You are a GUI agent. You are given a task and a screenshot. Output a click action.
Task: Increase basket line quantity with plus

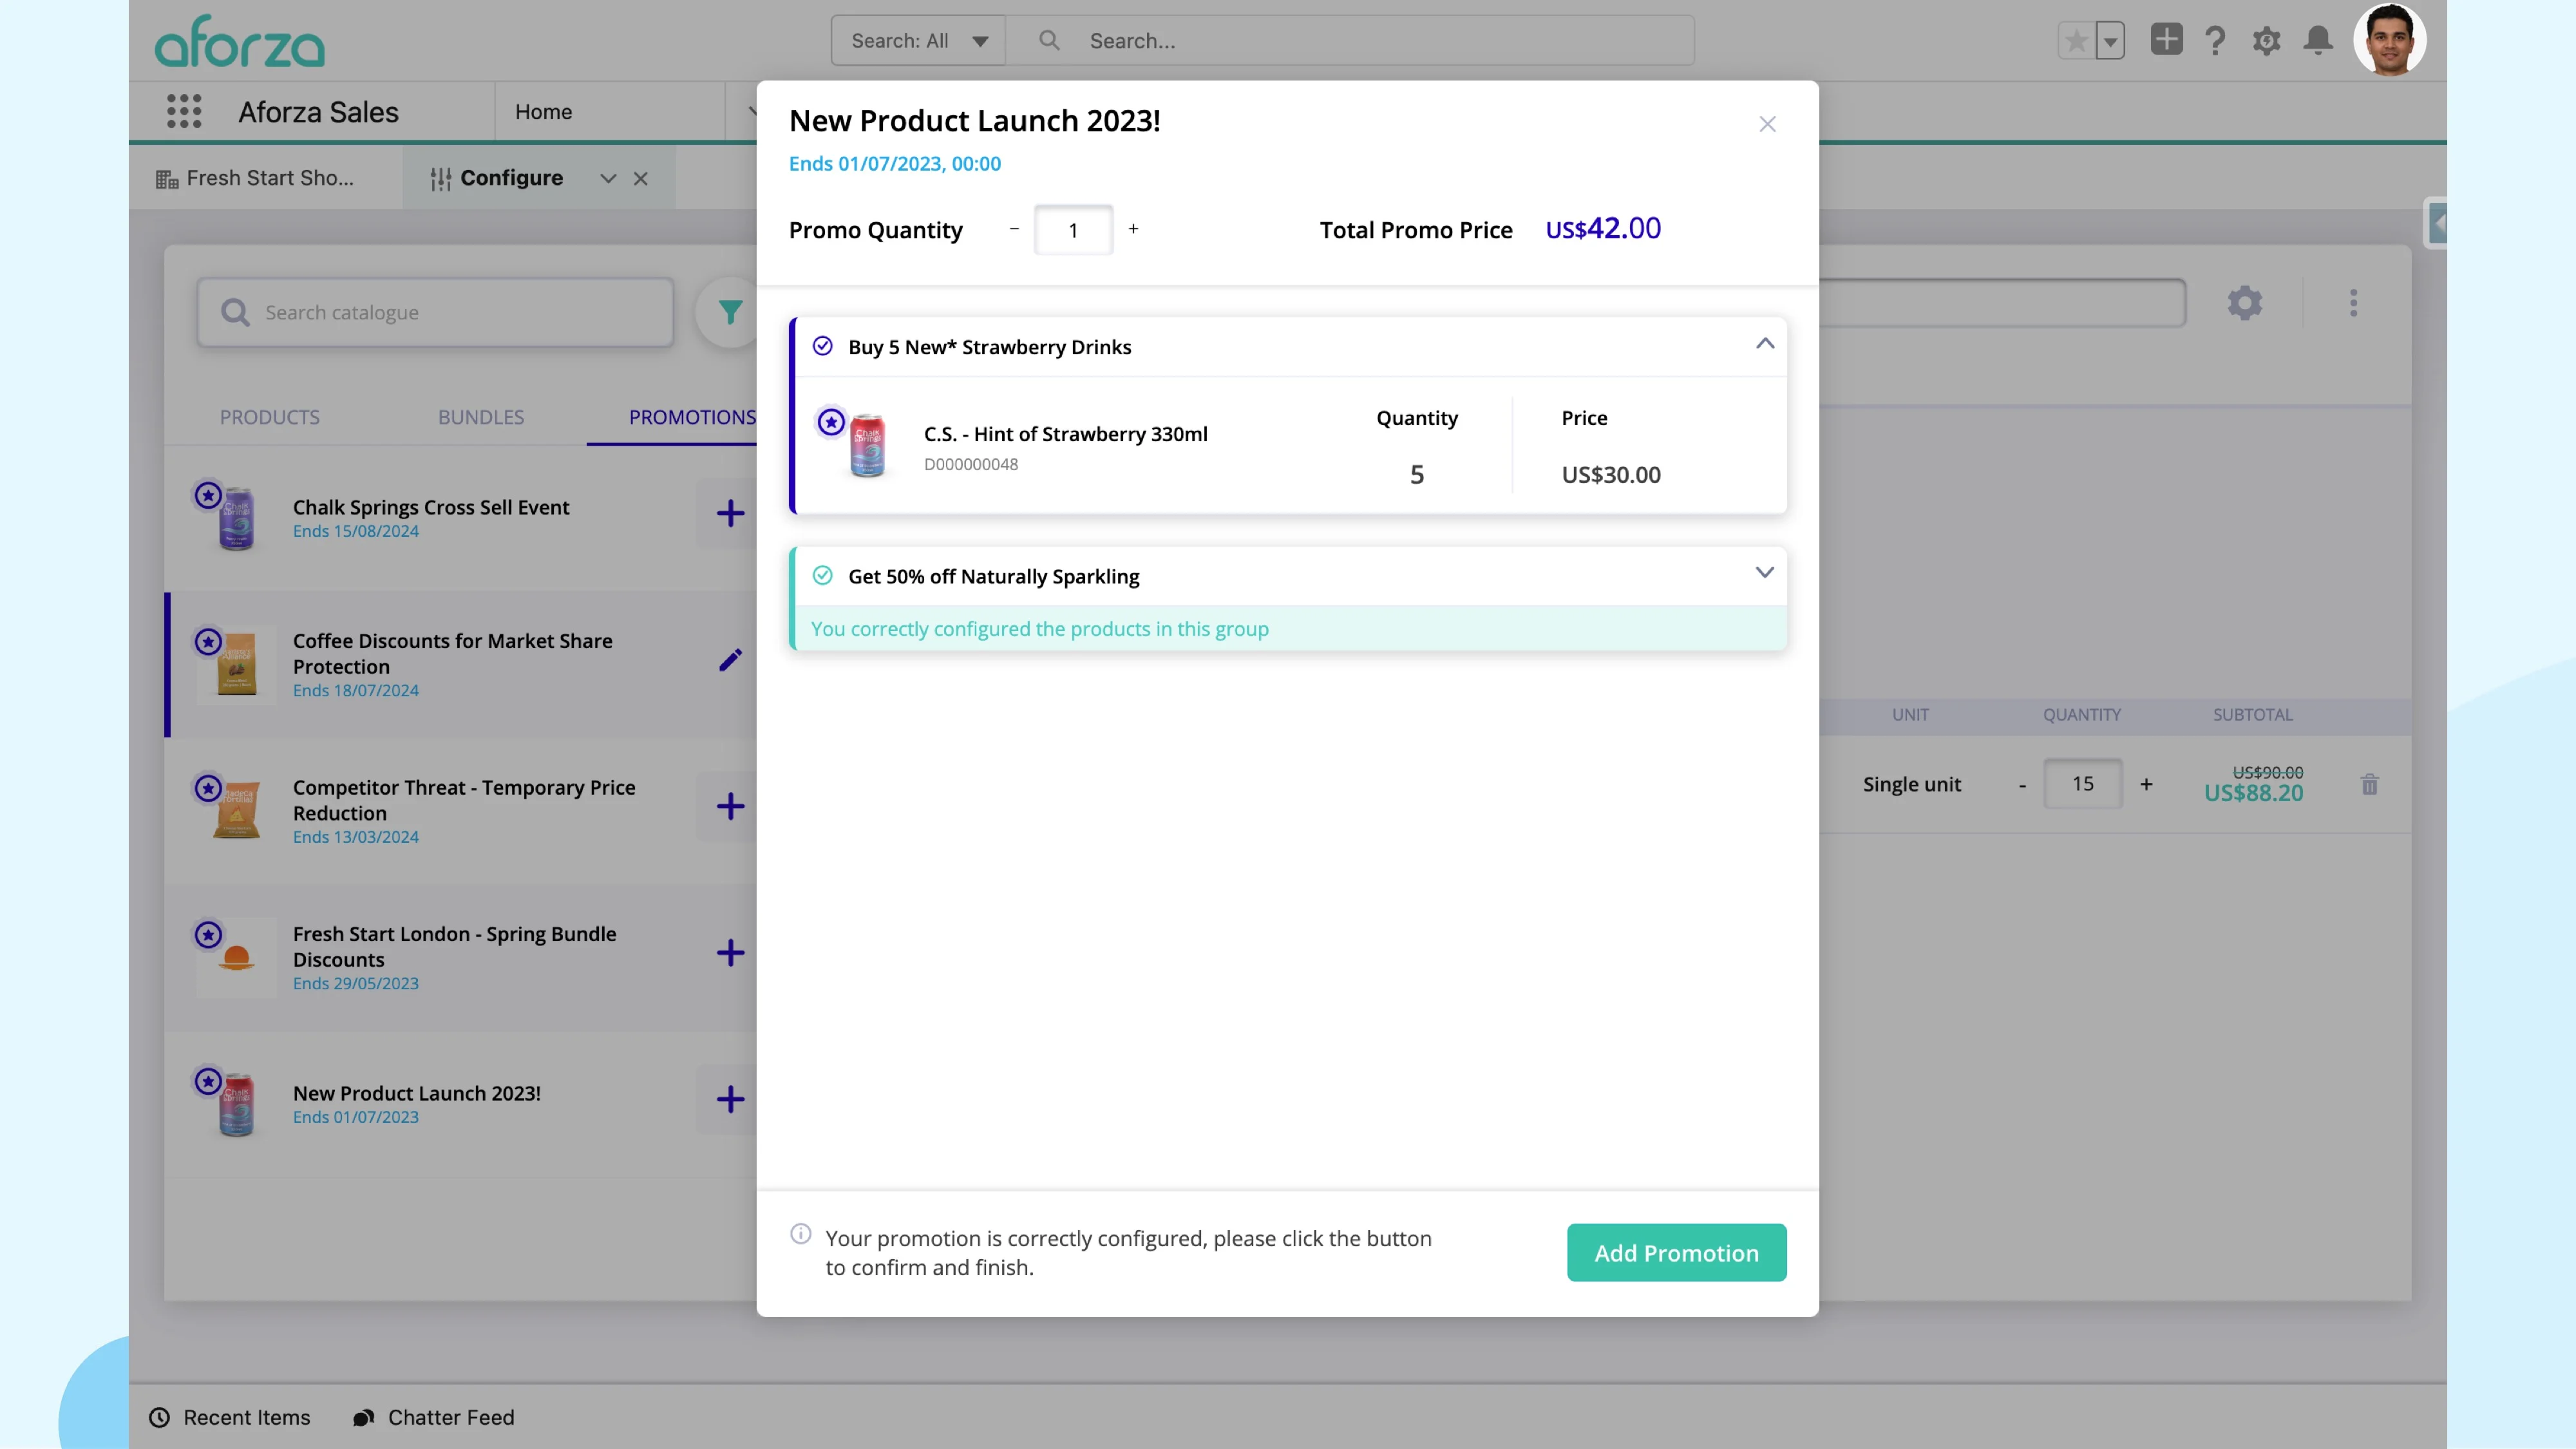pos(2146,785)
